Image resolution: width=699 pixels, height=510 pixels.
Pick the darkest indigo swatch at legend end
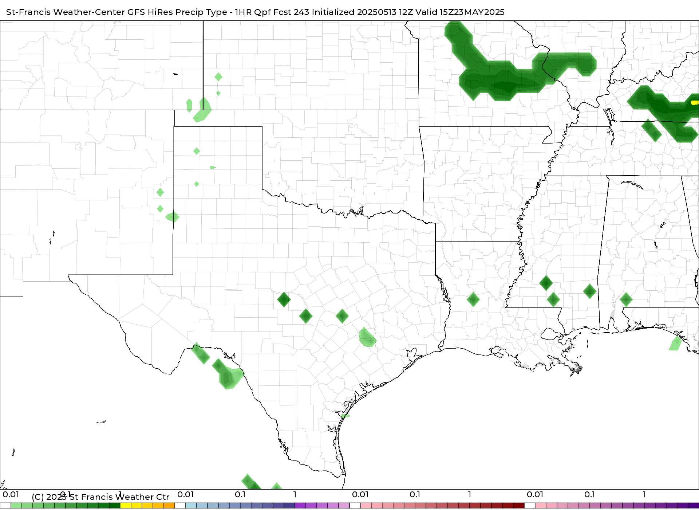[x=694, y=506]
